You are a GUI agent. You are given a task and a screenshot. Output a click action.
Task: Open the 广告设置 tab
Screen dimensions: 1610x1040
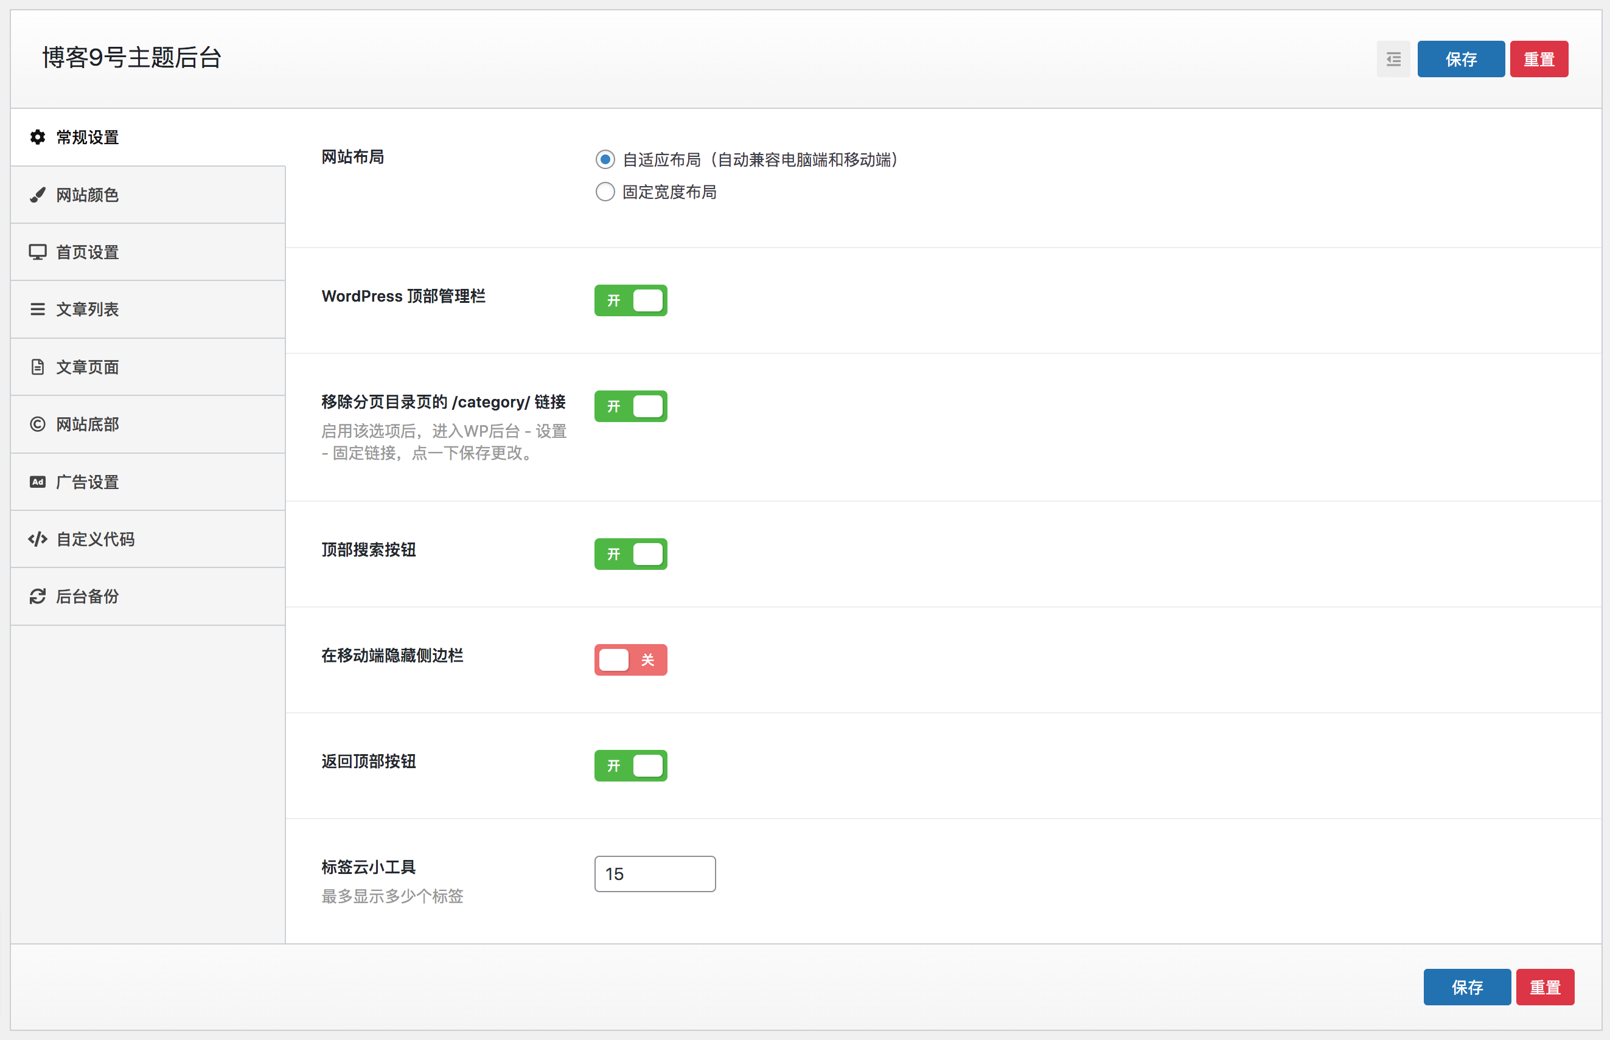148,482
